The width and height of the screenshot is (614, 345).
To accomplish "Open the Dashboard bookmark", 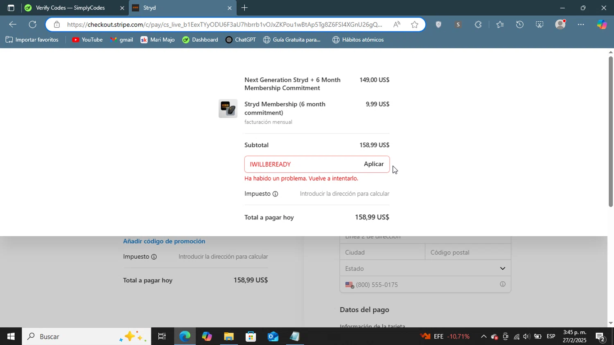I will click(x=200, y=40).
